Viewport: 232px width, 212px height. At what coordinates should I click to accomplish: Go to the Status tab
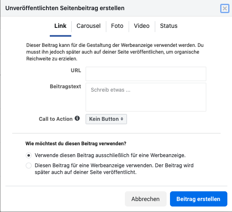(x=169, y=26)
